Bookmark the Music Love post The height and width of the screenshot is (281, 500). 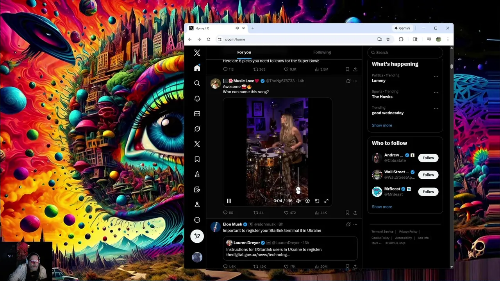point(347,213)
